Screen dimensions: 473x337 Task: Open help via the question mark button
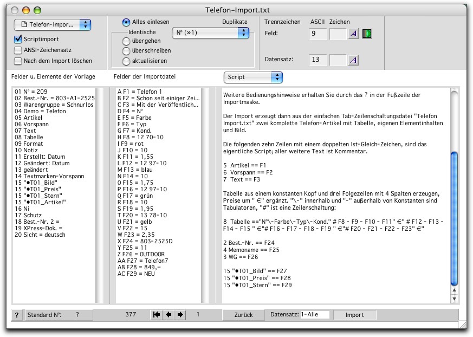[17, 315]
